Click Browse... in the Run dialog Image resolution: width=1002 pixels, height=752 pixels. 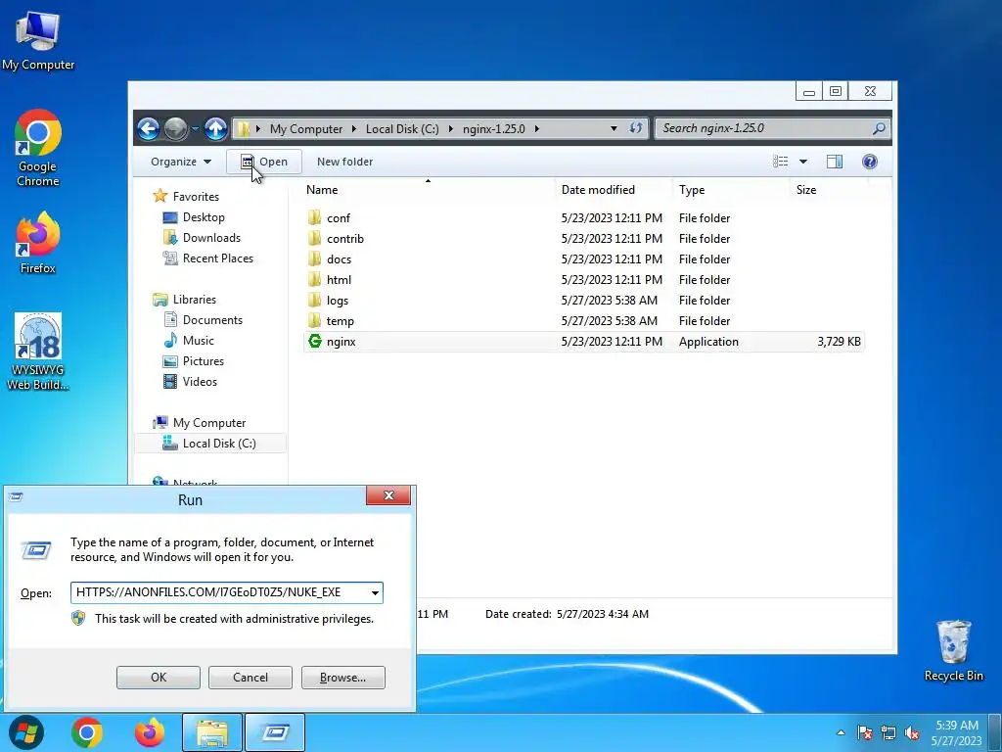[343, 678]
